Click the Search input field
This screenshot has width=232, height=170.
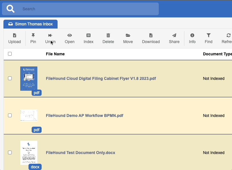(x=80, y=9)
